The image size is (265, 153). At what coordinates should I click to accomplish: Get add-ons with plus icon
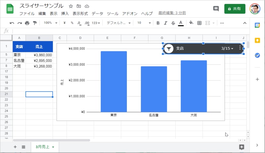pos(257,79)
